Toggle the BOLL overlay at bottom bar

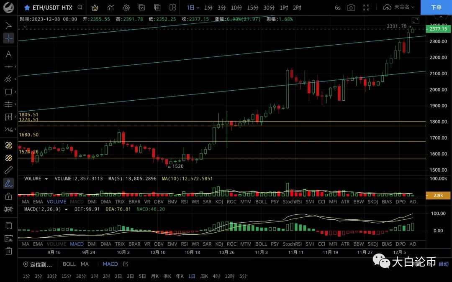coord(69,264)
